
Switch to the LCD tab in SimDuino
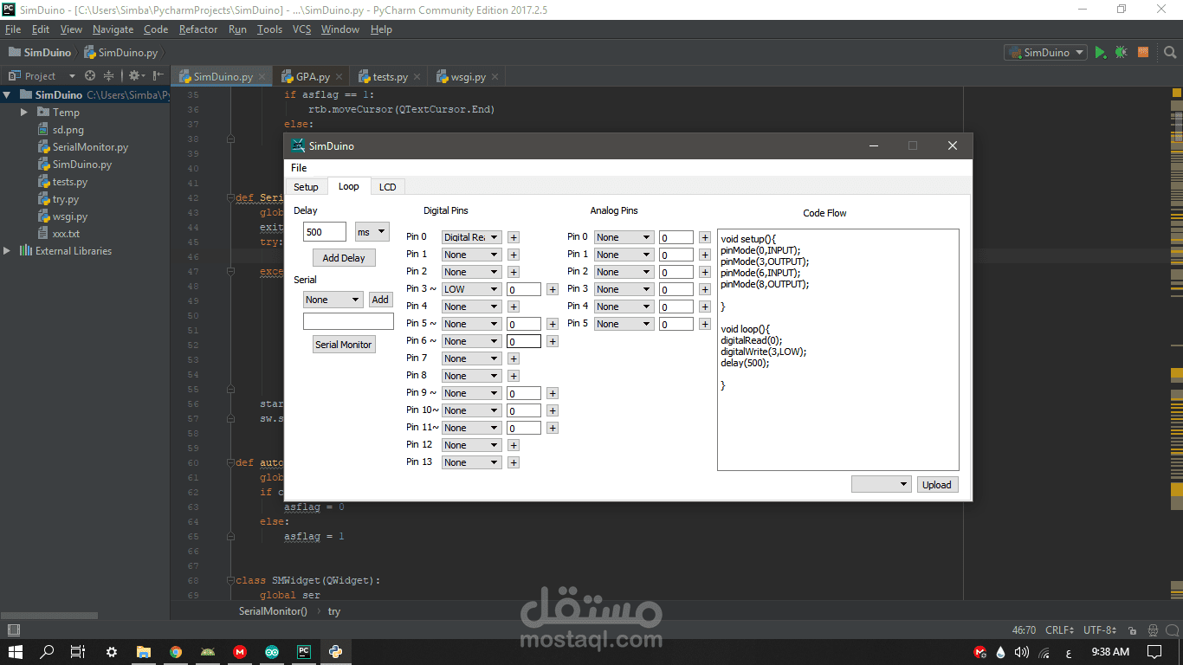tap(387, 187)
